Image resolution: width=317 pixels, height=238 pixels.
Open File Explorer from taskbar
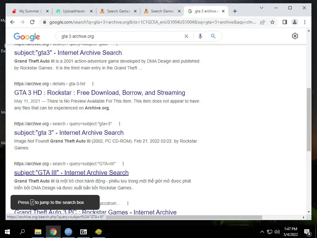click(x=38, y=232)
